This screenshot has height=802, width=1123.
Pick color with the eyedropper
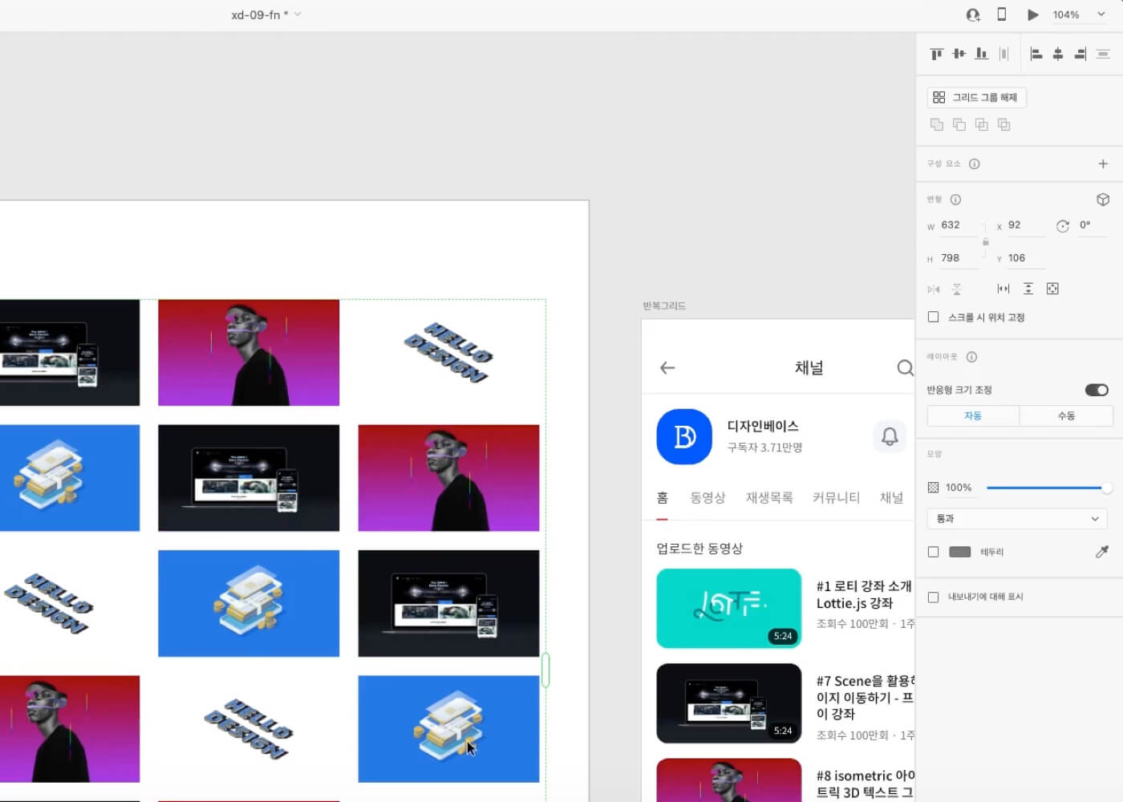(x=1102, y=552)
